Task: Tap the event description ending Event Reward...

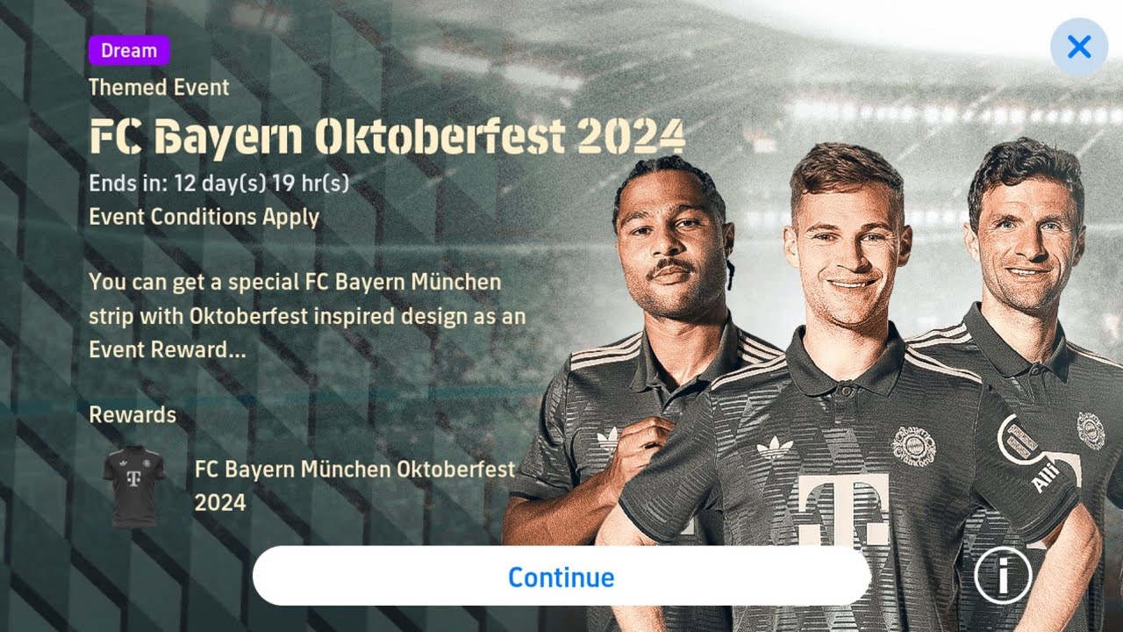Action: pyautogui.click(x=307, y=316)
